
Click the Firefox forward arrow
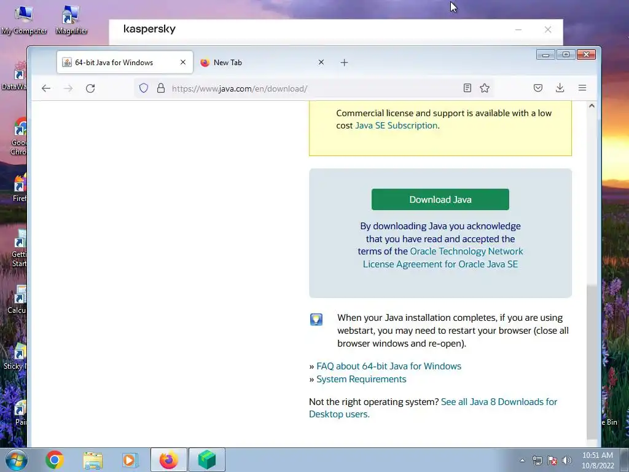pos(68,88)
